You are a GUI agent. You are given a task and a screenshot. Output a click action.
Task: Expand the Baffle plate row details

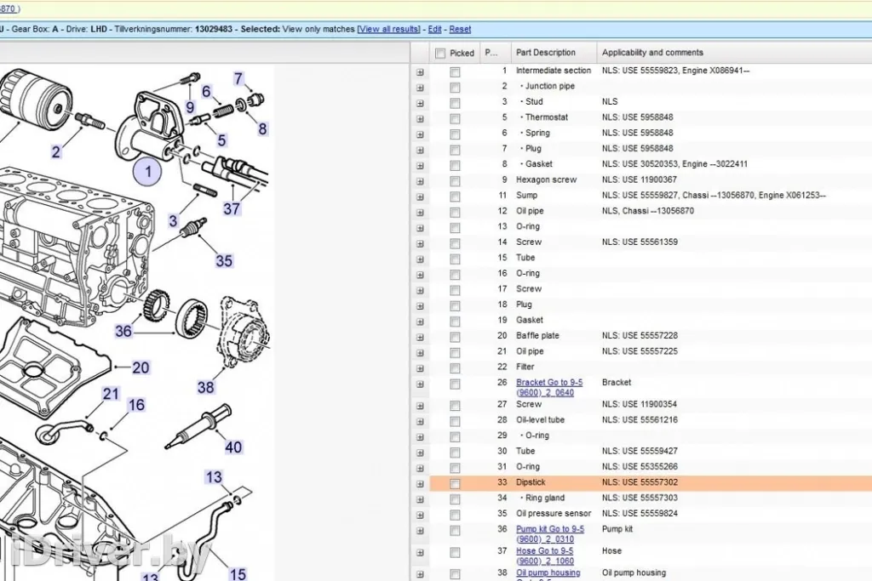[420, 337]
